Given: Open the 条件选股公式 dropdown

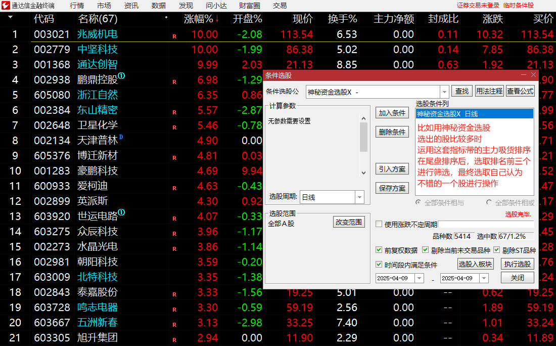Looking at the screenshot, I should [x=444, y=92].
